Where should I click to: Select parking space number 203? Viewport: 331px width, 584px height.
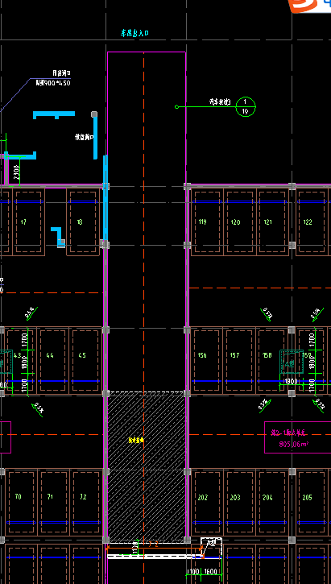(235, 497)
